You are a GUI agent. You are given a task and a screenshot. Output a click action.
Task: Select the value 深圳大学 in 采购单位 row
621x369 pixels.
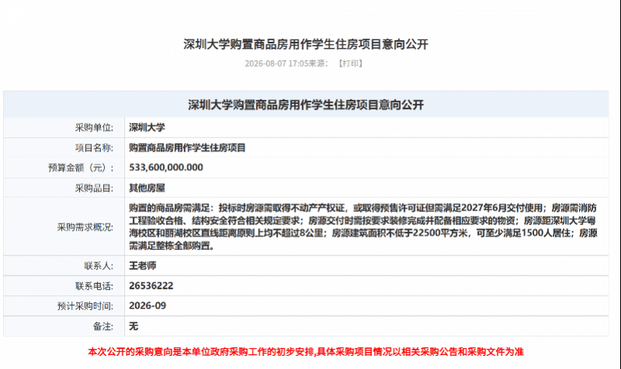click(x=147, y=128)
